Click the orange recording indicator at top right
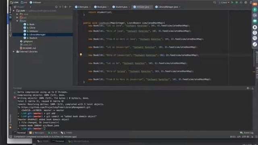This screenshot has width=258, height=145. pos(255,4)
